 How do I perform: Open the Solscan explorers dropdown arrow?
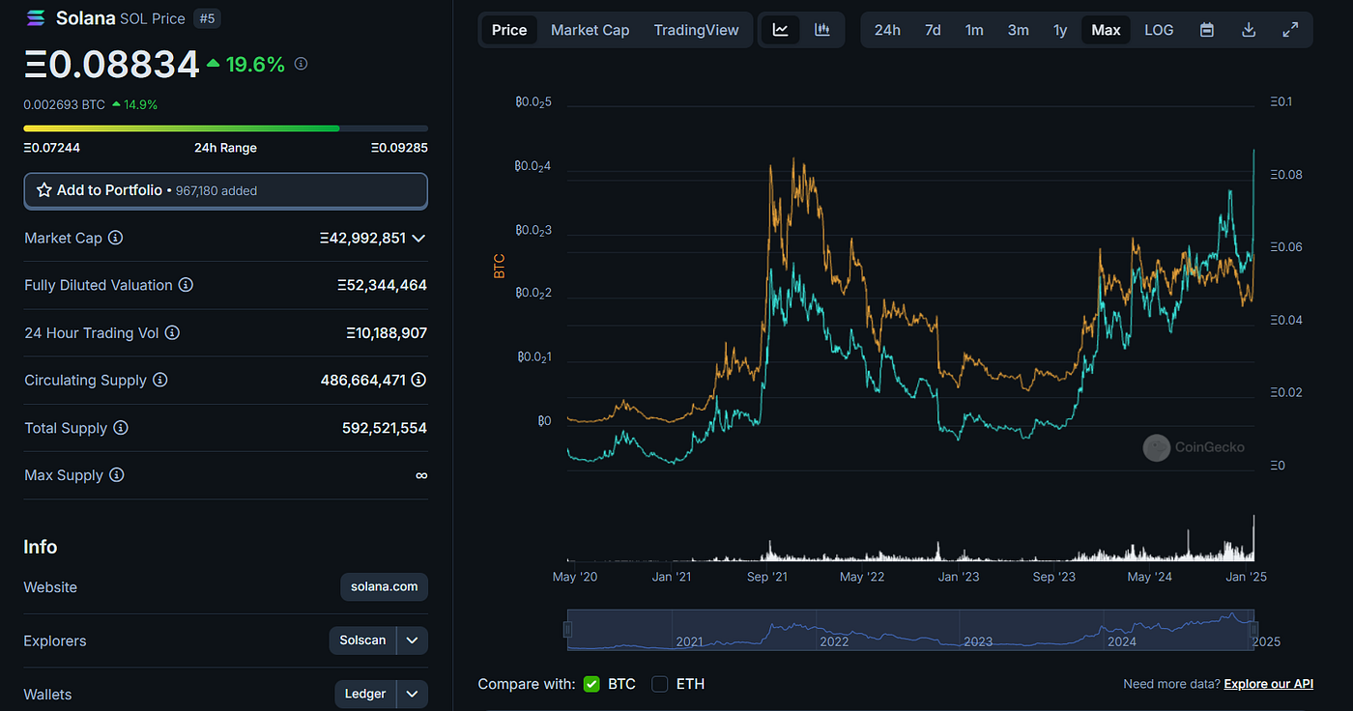(x=412, y=640)
